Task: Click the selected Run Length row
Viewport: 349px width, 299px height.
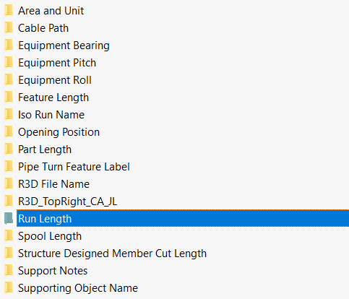Action: (x=183, y=218)
